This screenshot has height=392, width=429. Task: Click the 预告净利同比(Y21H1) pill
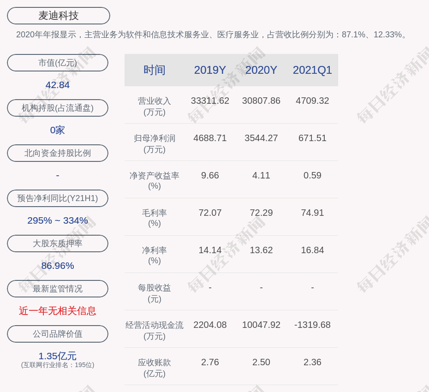58,198
